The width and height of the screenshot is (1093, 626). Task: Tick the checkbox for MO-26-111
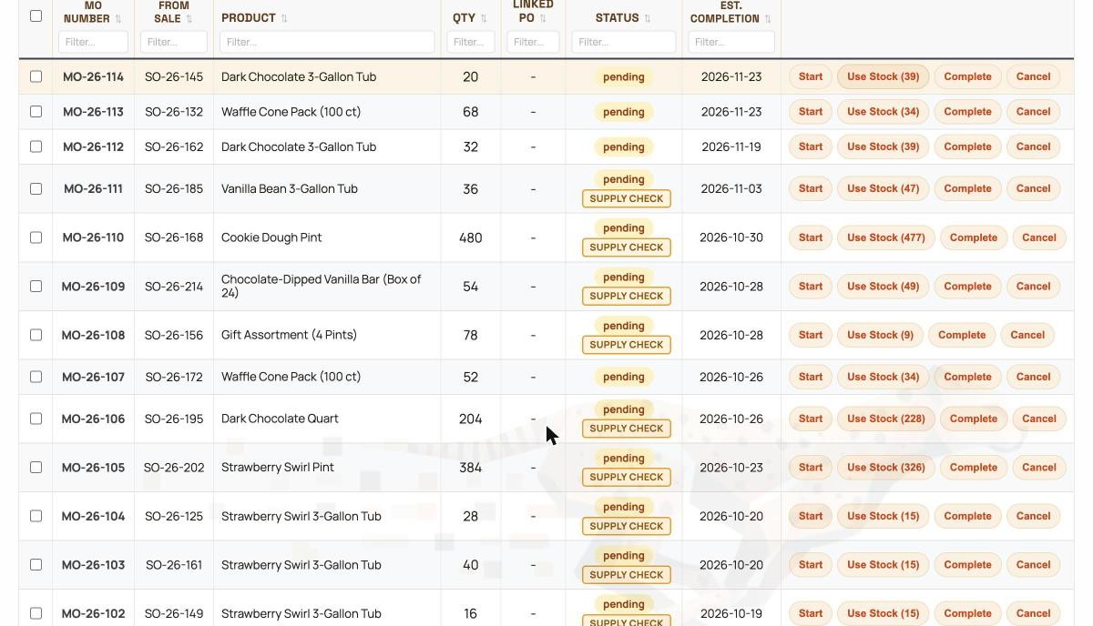click(36, 188)
